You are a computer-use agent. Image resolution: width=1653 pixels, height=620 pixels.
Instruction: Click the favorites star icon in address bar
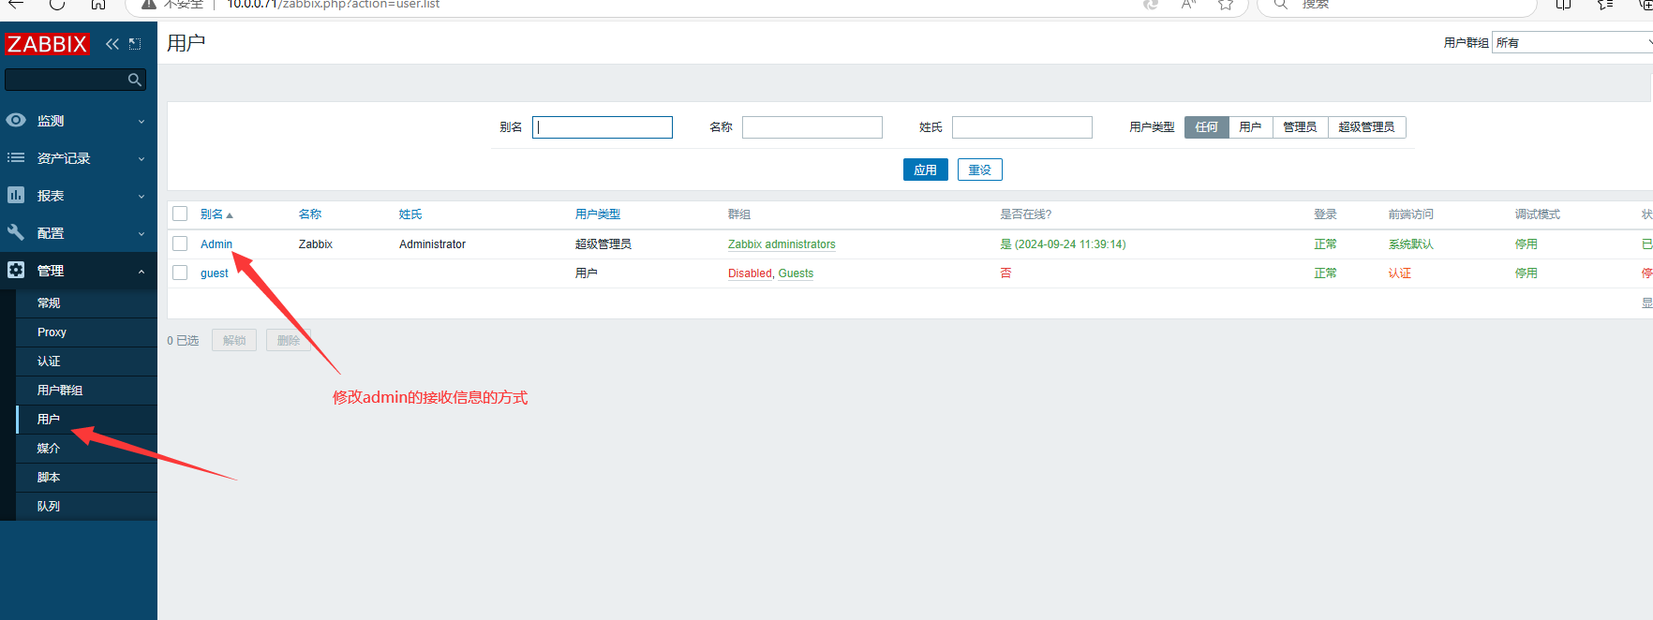[x=1226, y=4]
